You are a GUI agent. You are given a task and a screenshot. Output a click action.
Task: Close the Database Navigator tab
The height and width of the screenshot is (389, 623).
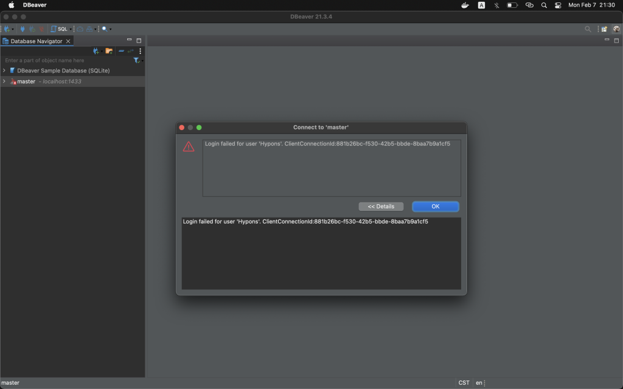point(68,41)
